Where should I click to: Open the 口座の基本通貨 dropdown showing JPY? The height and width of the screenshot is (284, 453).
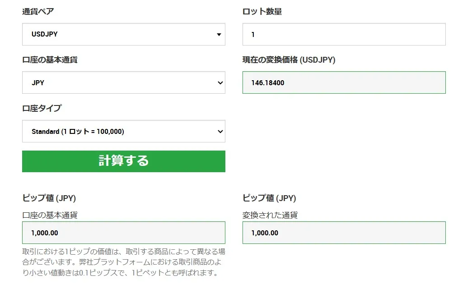coord(124,82)
